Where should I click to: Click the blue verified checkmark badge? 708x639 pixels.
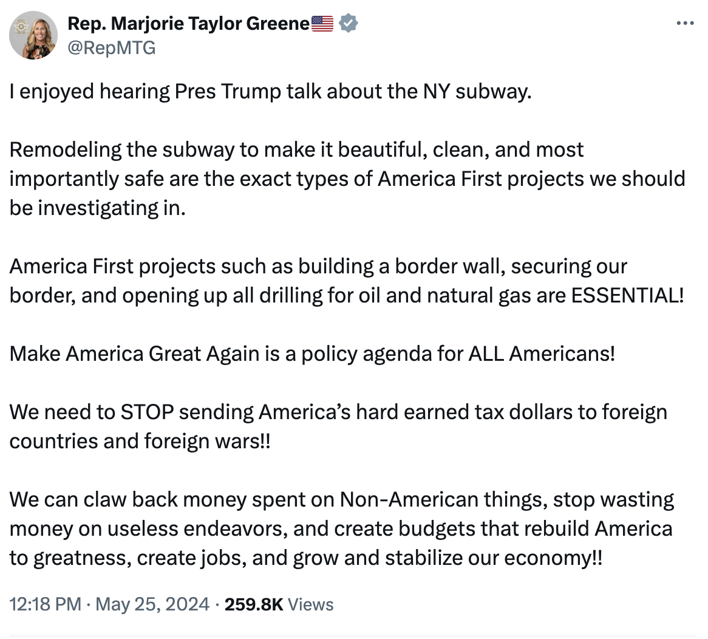point(348,23)
